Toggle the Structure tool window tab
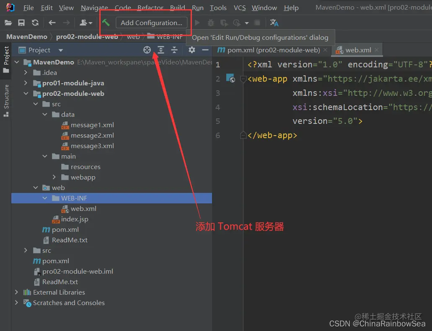432x331 pixels. tap(6, 100)
